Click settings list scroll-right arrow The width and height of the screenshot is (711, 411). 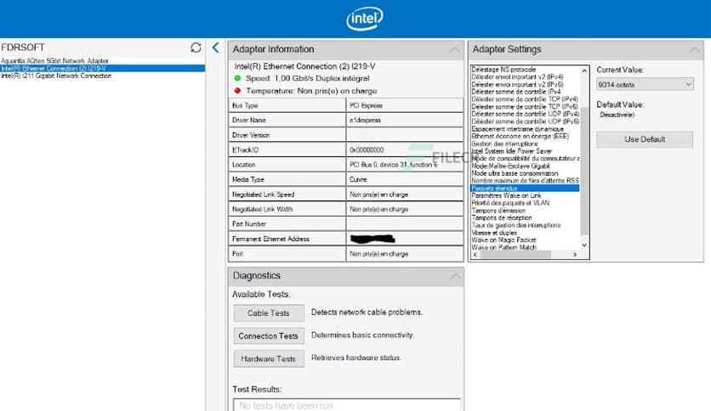coord(575,255)
